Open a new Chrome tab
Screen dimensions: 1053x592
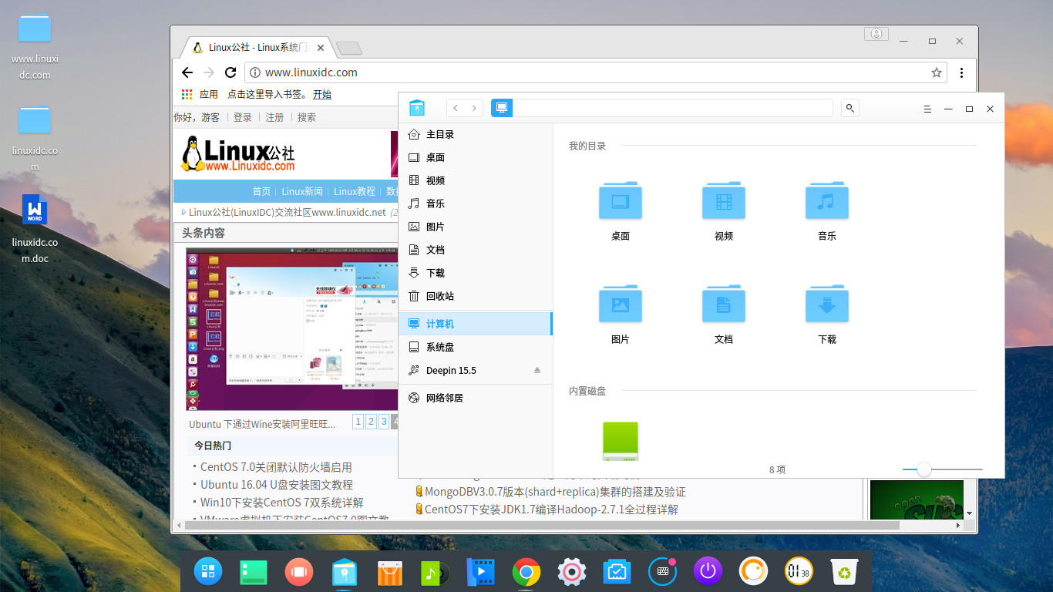click(x=349, y=48)
